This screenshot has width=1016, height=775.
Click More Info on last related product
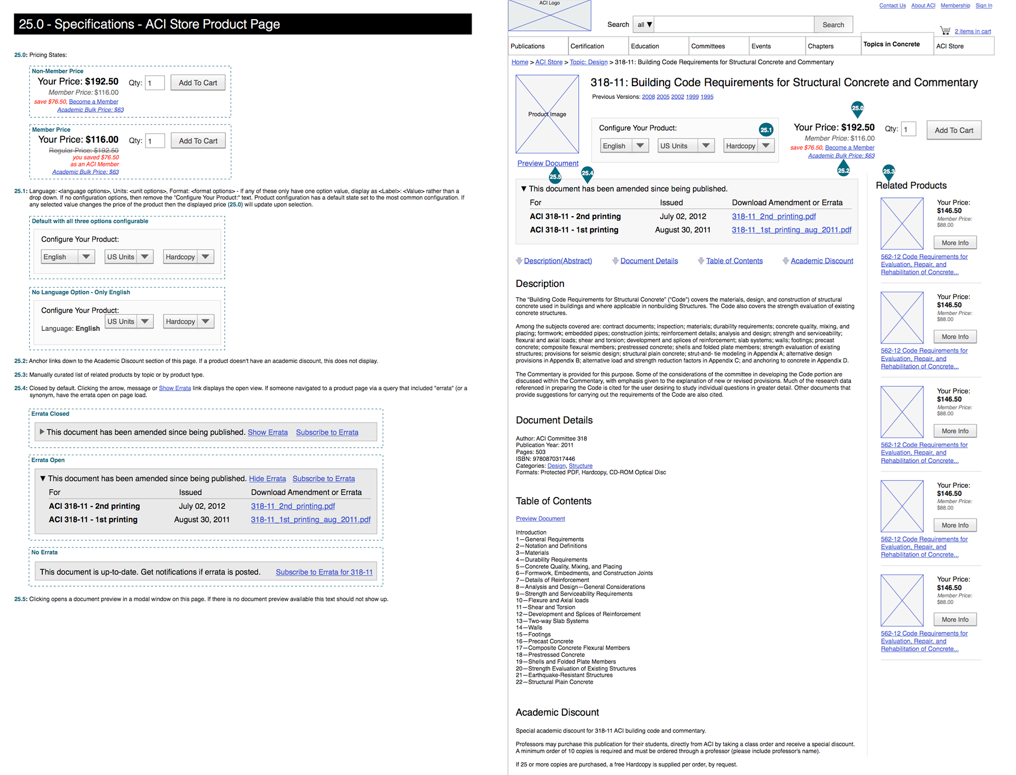point(955,620)
